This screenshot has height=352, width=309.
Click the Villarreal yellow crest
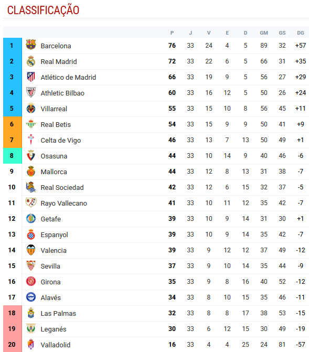click(31, 109)
